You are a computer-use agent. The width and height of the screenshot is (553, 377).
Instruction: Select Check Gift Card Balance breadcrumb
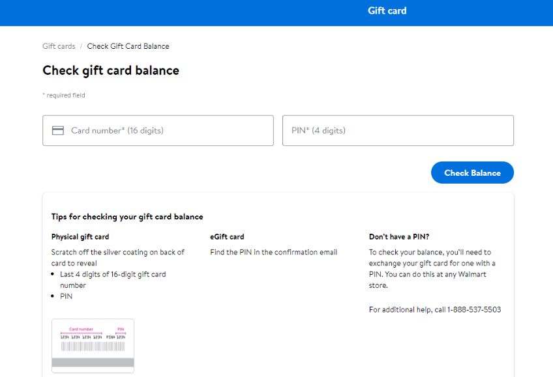(128, 46)
